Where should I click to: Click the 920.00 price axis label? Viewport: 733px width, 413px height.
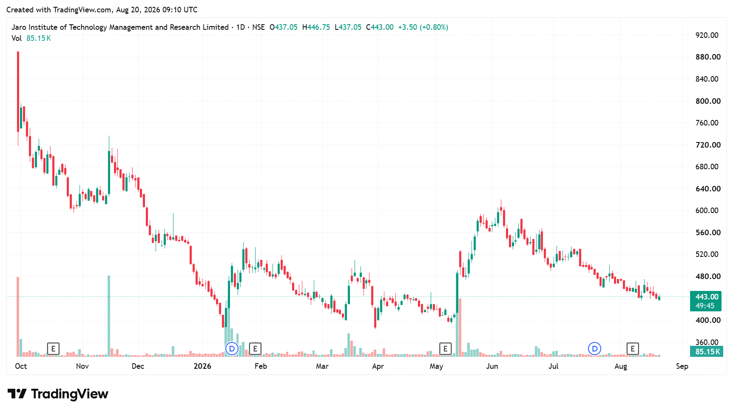[x=707, y=35]
